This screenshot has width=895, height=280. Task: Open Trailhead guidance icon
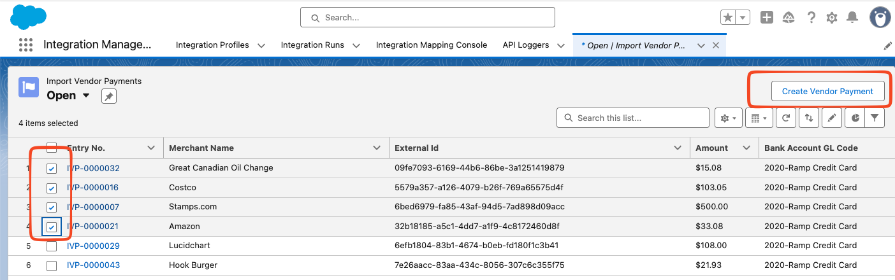(789, 18)
